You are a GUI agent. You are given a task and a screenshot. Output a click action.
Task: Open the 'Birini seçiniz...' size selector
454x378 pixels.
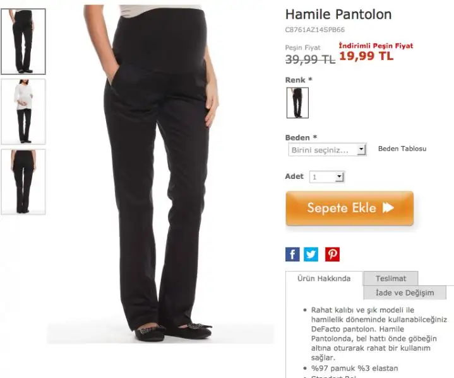click(x=328, y=150)
